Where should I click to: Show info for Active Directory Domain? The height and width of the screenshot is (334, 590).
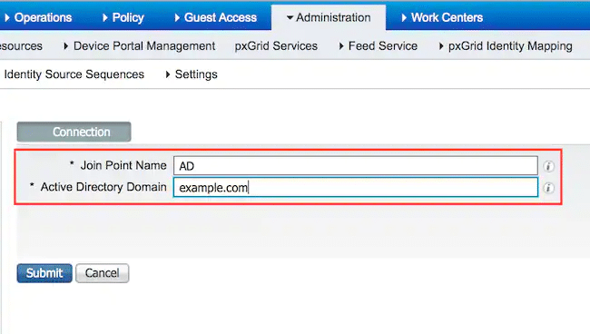coord(548,188)
